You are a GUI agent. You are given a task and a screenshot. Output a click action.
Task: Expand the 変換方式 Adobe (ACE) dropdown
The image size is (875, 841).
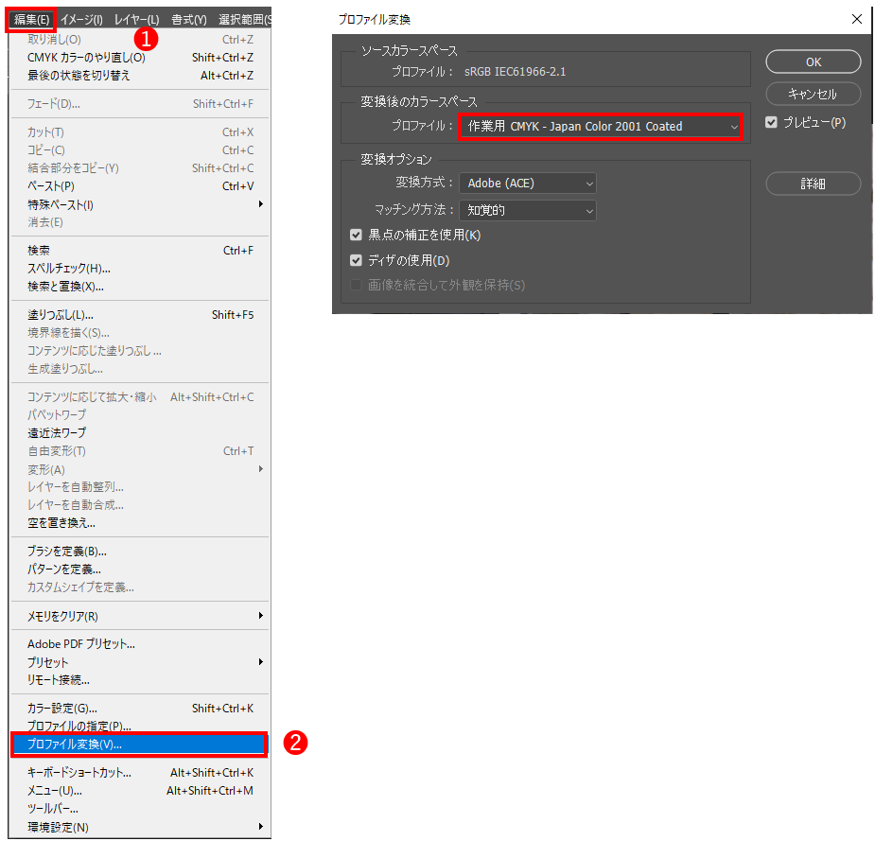click(530, 184)
